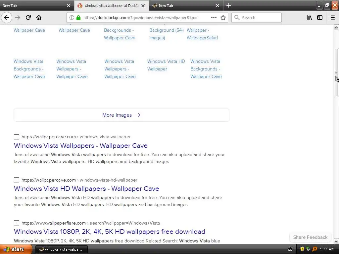Click favicon beside windows-vista-hd-wallpaper URL

pyautogui.click(x=17, y=180)
